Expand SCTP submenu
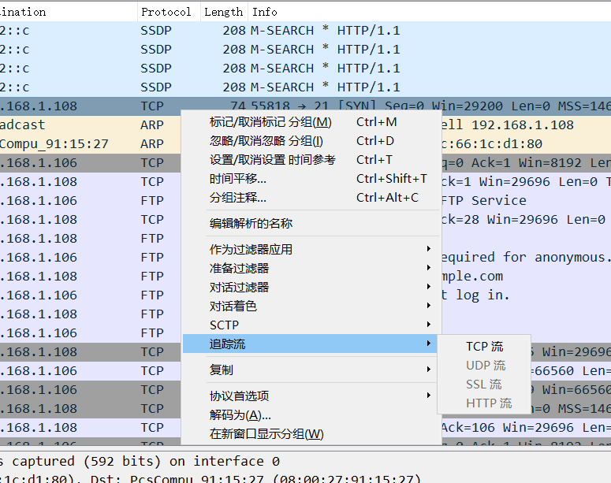This screenshot has width=611, height=483. (311, 325)
